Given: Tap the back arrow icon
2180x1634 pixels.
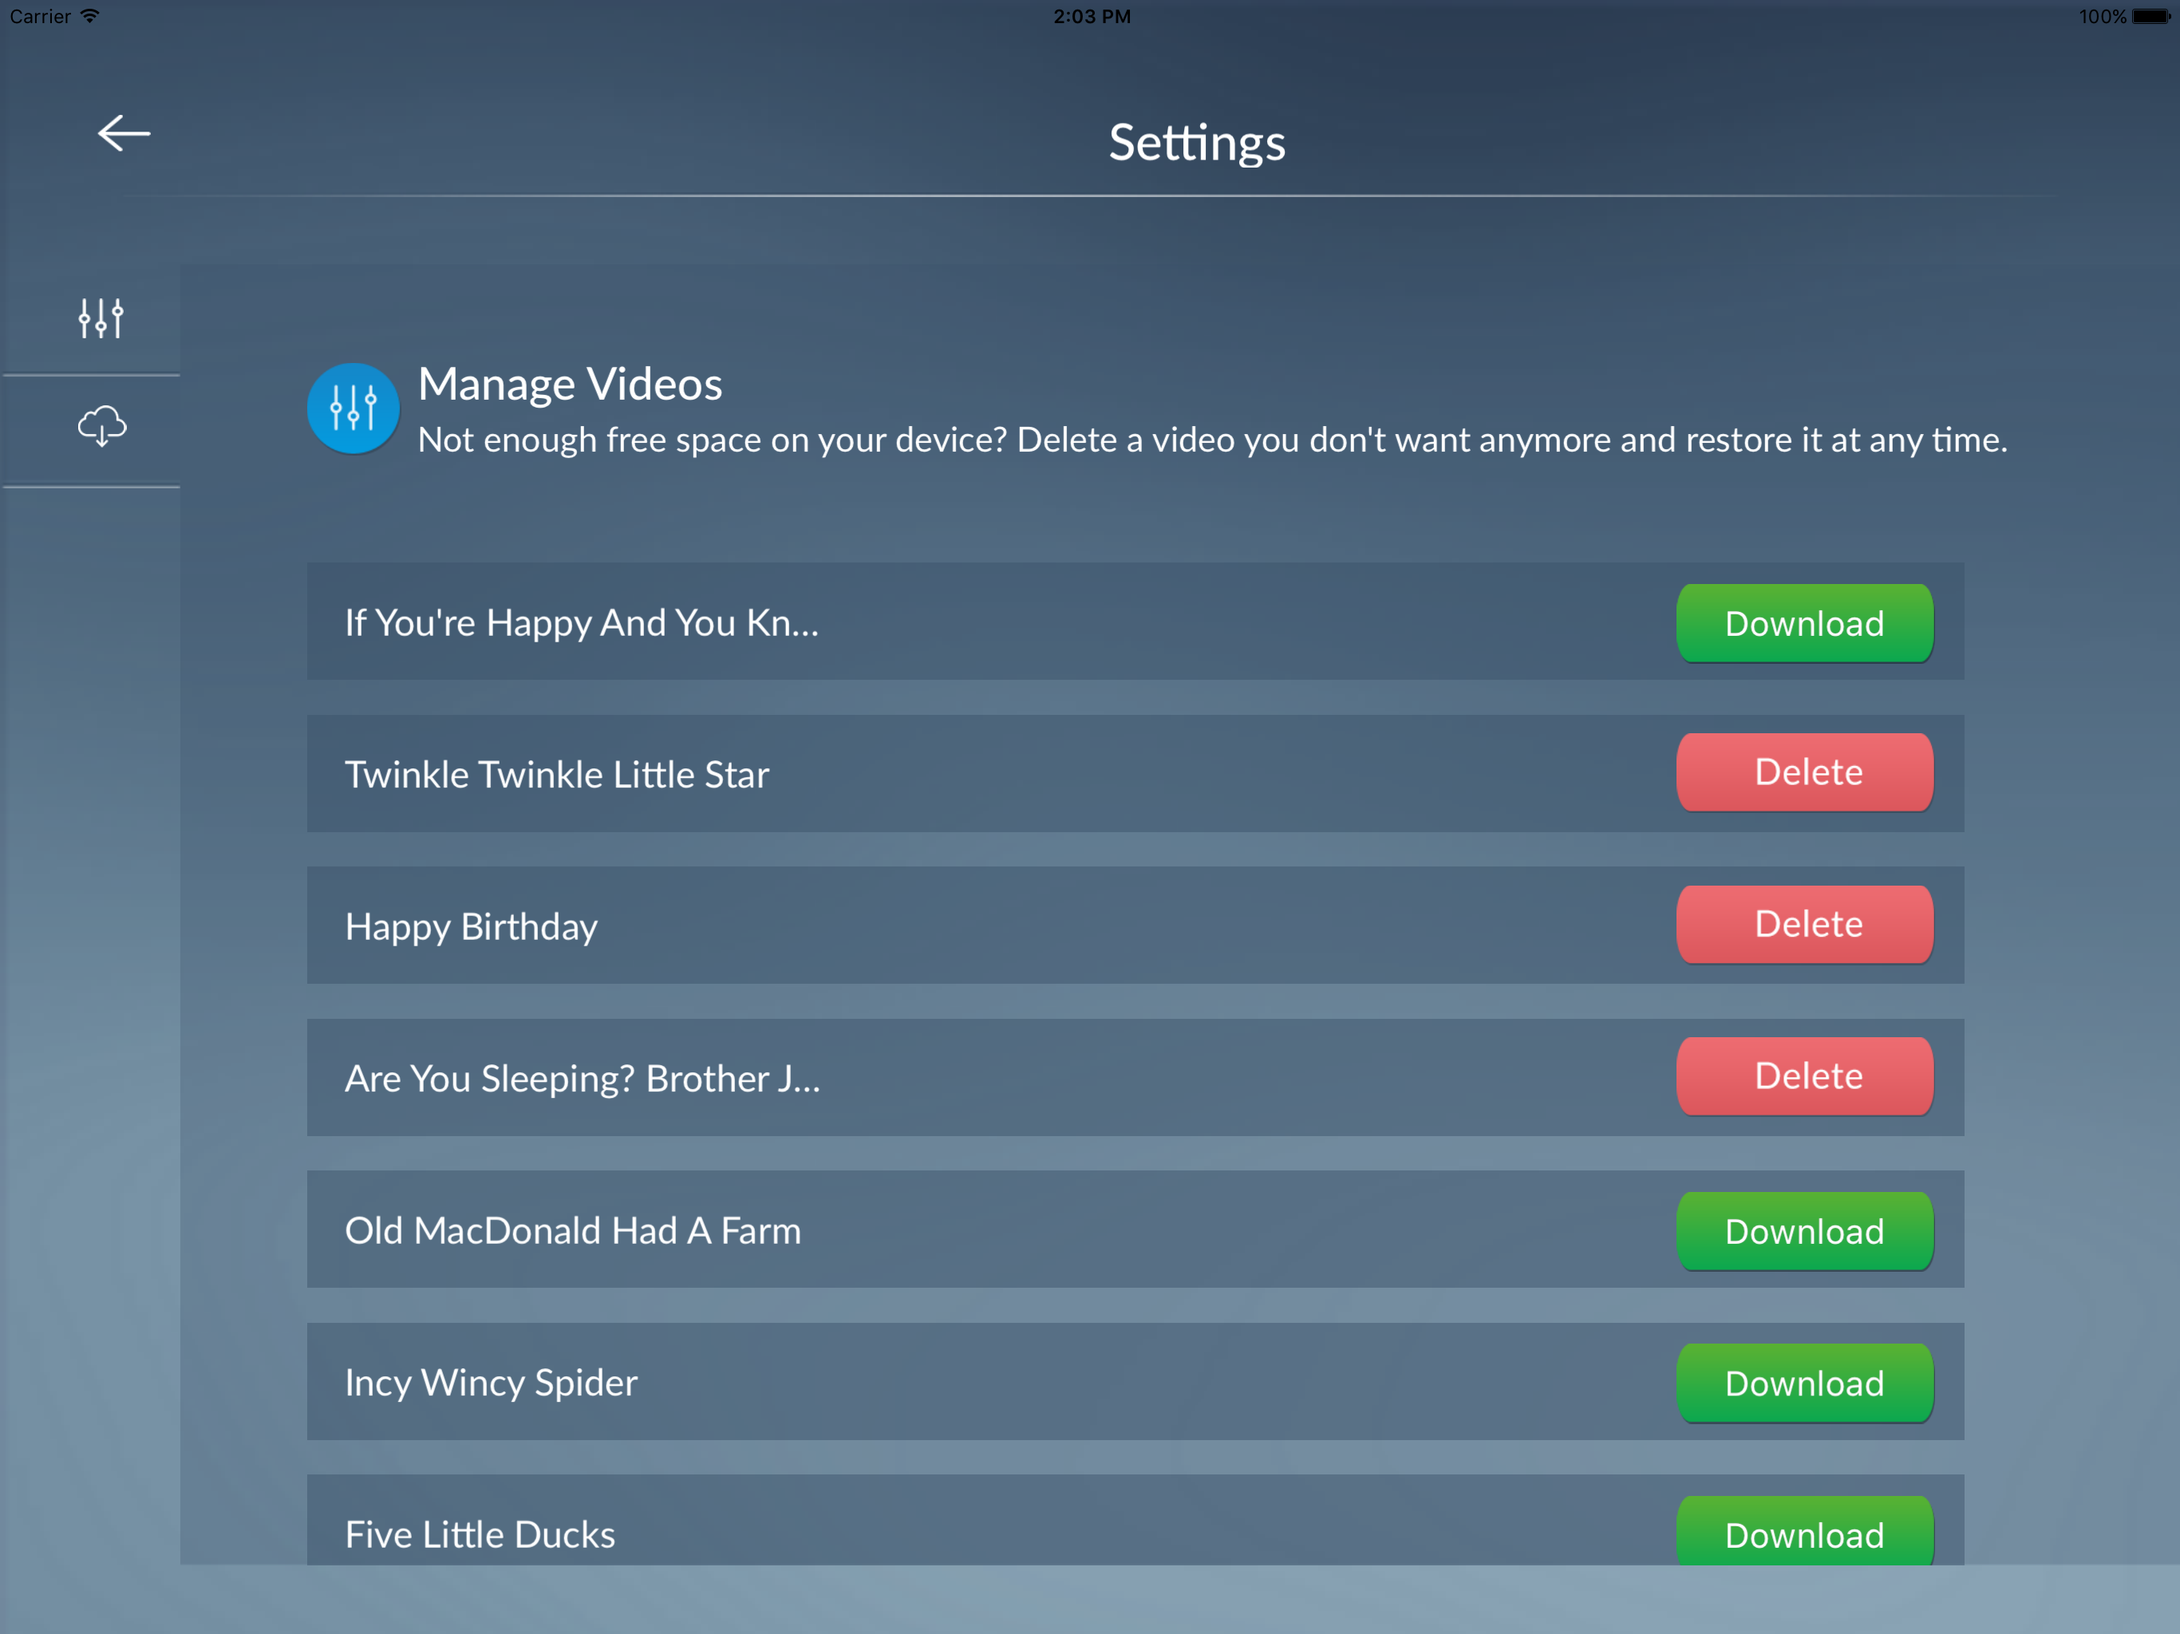Looking at the screenshot, I should tap(124, 134).
